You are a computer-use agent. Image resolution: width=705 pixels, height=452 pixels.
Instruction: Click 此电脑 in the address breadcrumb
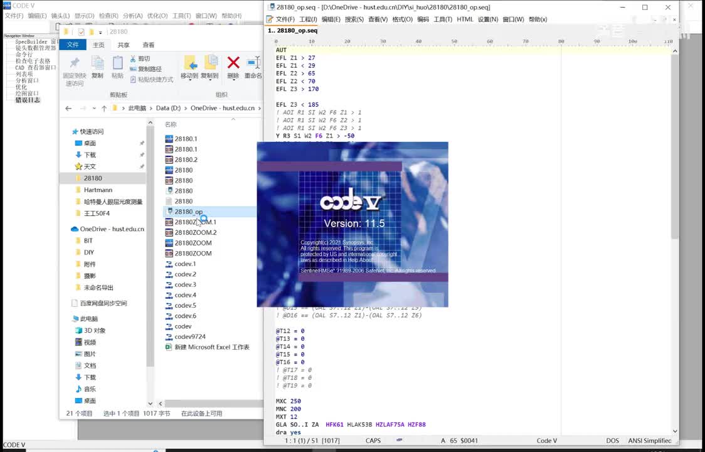pyautogui.click(x=137, y=108)
